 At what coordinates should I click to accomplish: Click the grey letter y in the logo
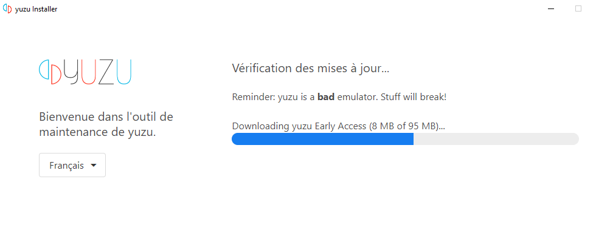tap(72, 72)
